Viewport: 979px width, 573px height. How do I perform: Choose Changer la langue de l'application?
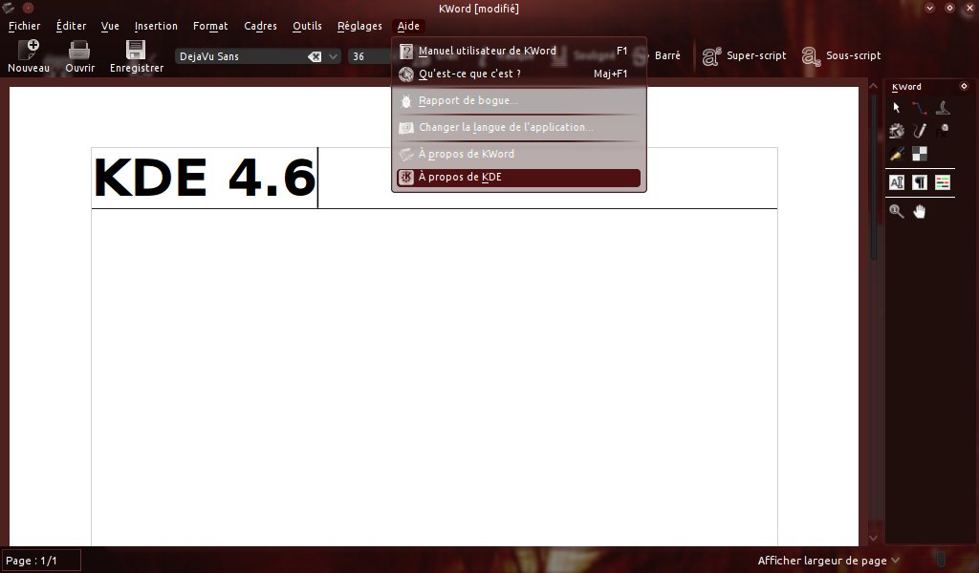518,127
